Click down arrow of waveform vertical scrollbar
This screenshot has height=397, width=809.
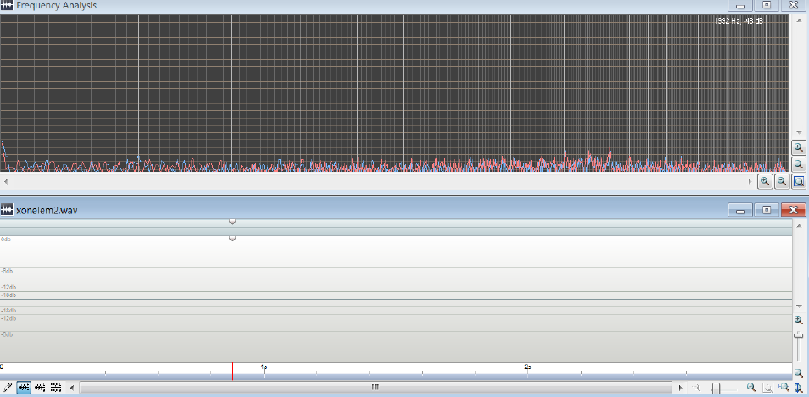pos(799,306)
